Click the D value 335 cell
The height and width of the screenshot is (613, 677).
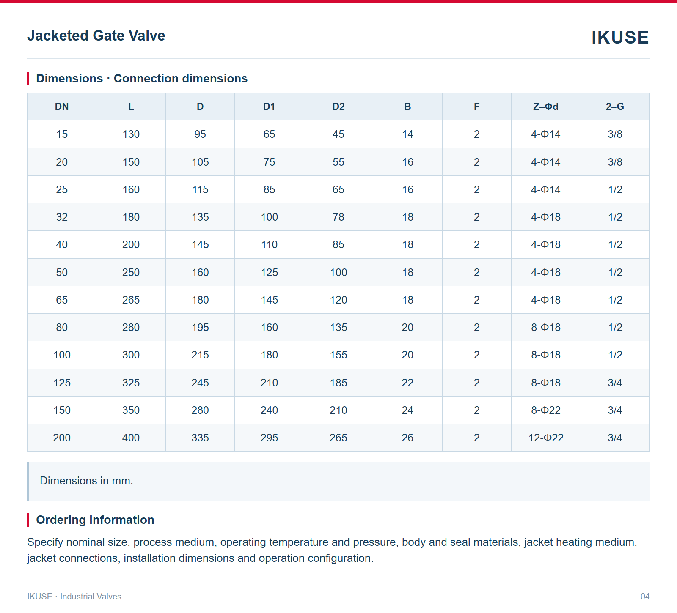point(200,438)
